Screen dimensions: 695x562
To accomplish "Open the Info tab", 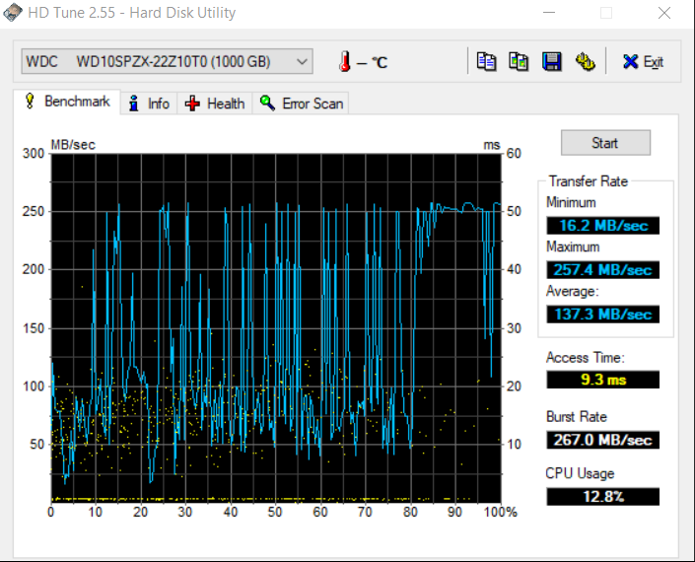I will click(x=149, y=104).
